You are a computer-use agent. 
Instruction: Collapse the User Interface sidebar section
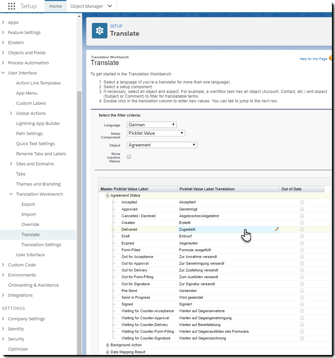[3, 73]
